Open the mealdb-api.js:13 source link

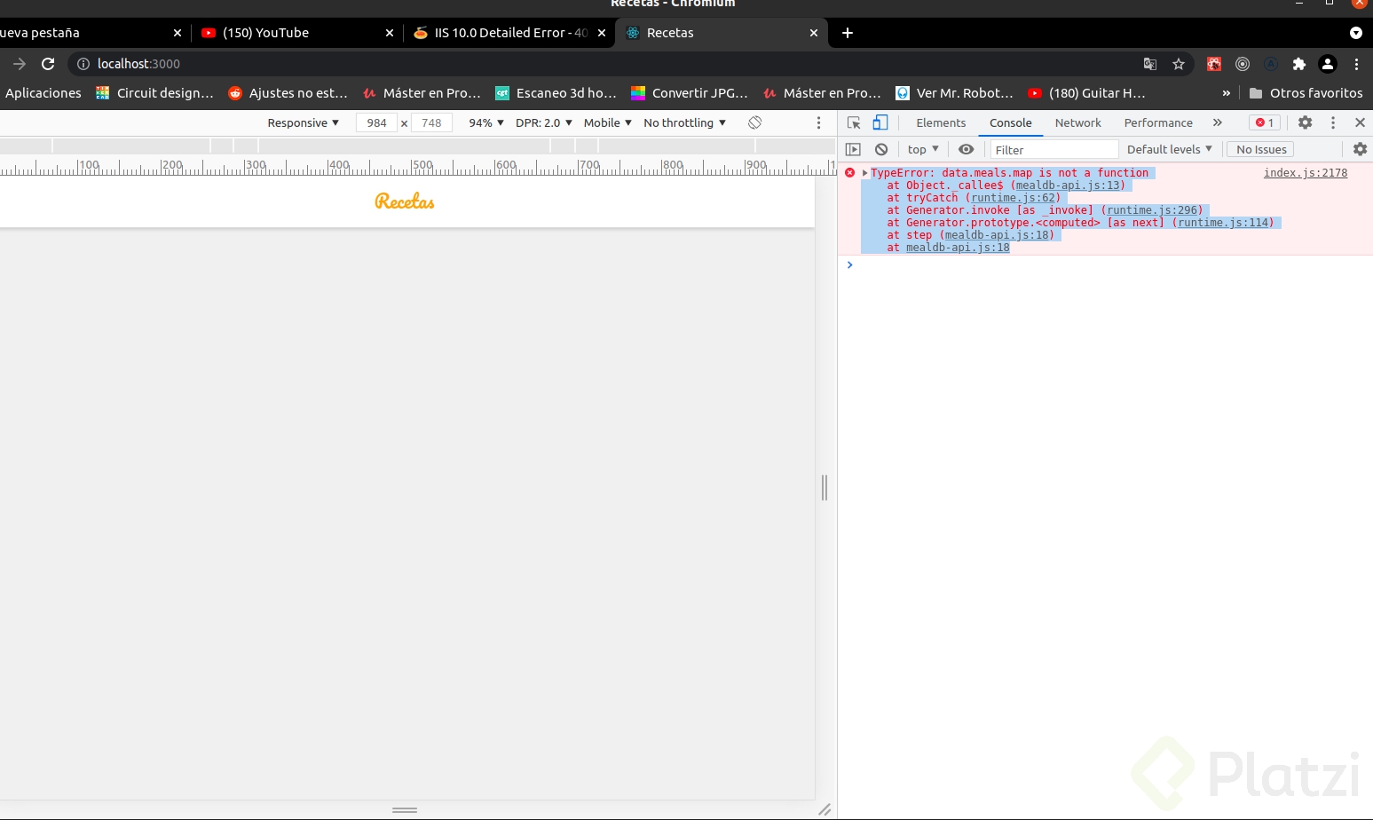tap(1068, 185)
